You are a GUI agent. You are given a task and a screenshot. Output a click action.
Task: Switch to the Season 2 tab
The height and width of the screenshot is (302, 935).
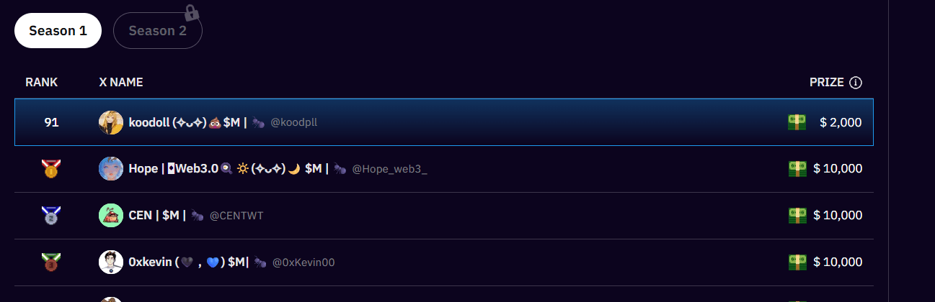pyautogui.click(x=157, y=31)
